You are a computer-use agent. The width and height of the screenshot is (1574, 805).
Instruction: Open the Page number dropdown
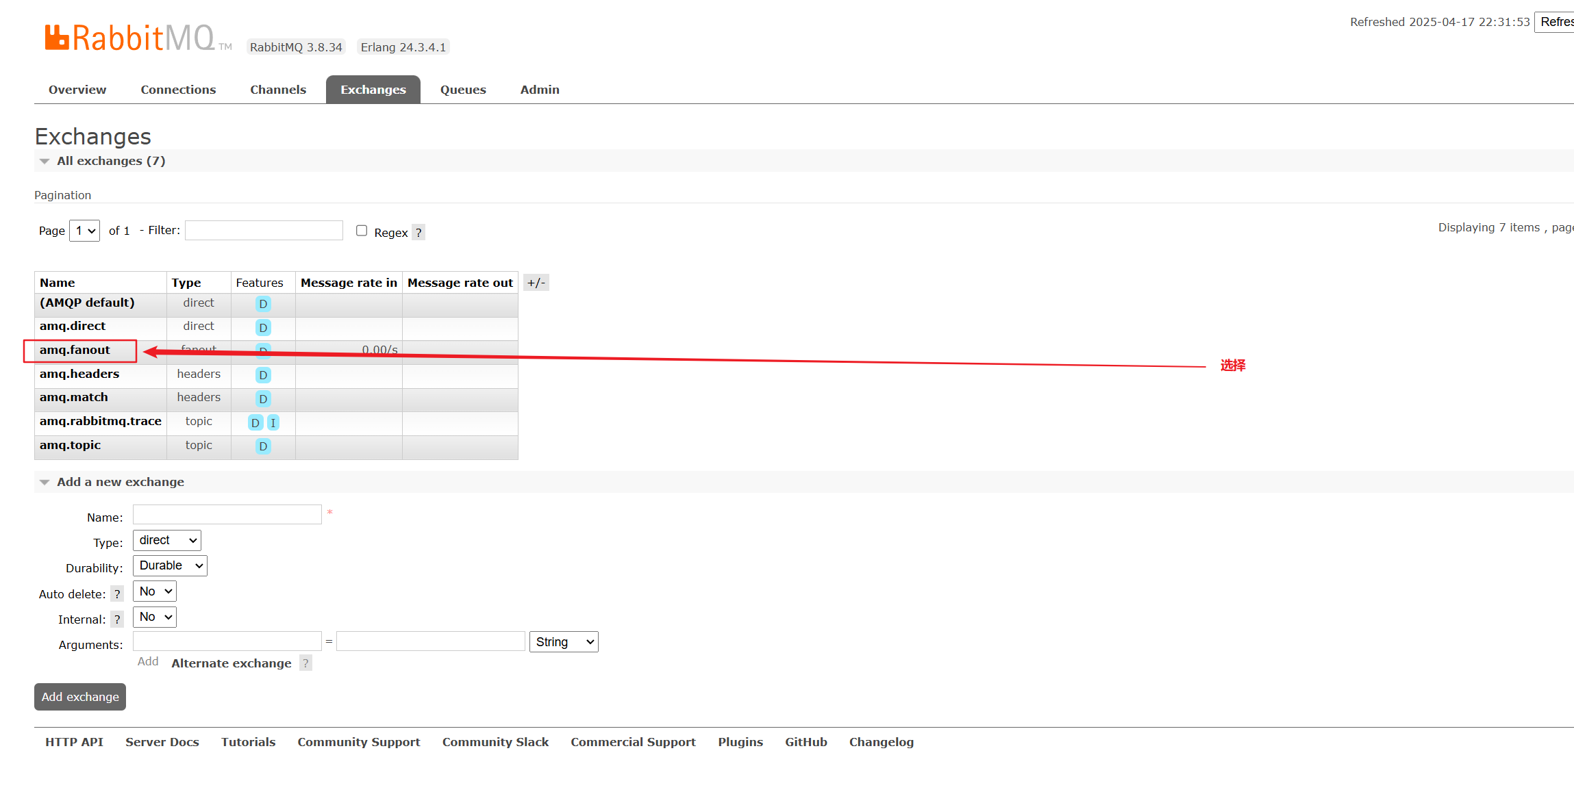pos(85,231)
